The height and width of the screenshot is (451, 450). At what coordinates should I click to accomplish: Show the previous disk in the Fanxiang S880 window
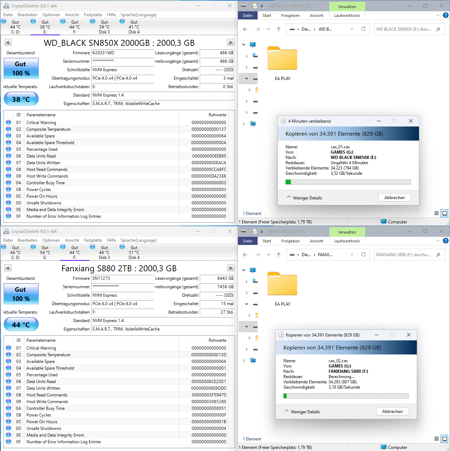point(8,268)
